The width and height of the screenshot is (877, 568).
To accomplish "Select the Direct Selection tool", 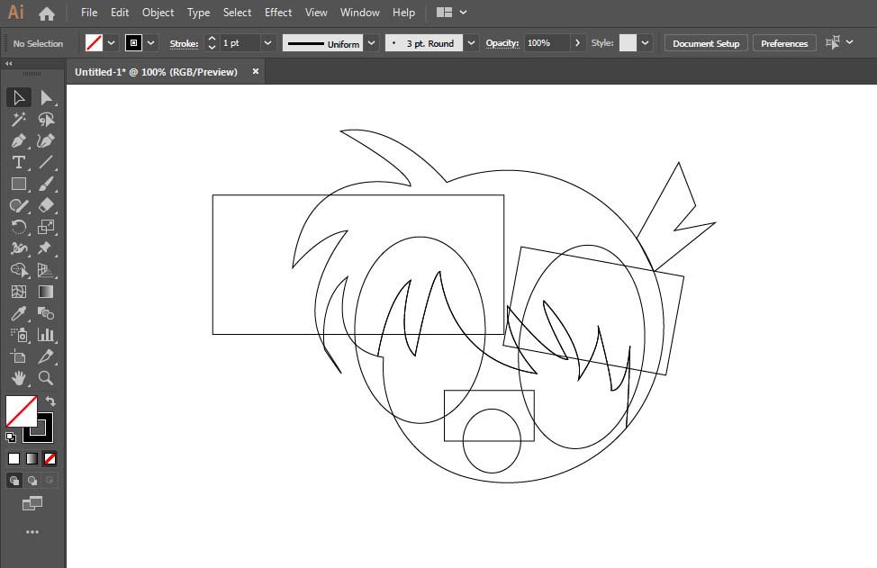I will (x=46, y=98).
